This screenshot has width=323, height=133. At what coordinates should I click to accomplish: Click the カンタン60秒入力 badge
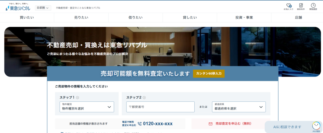(x=209, y=74)
